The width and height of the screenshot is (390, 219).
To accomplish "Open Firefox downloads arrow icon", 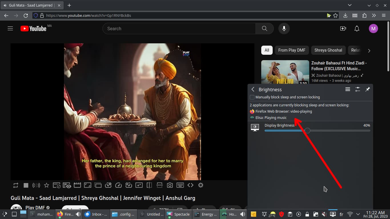I will pyautogui.click(x=345, y=16).
